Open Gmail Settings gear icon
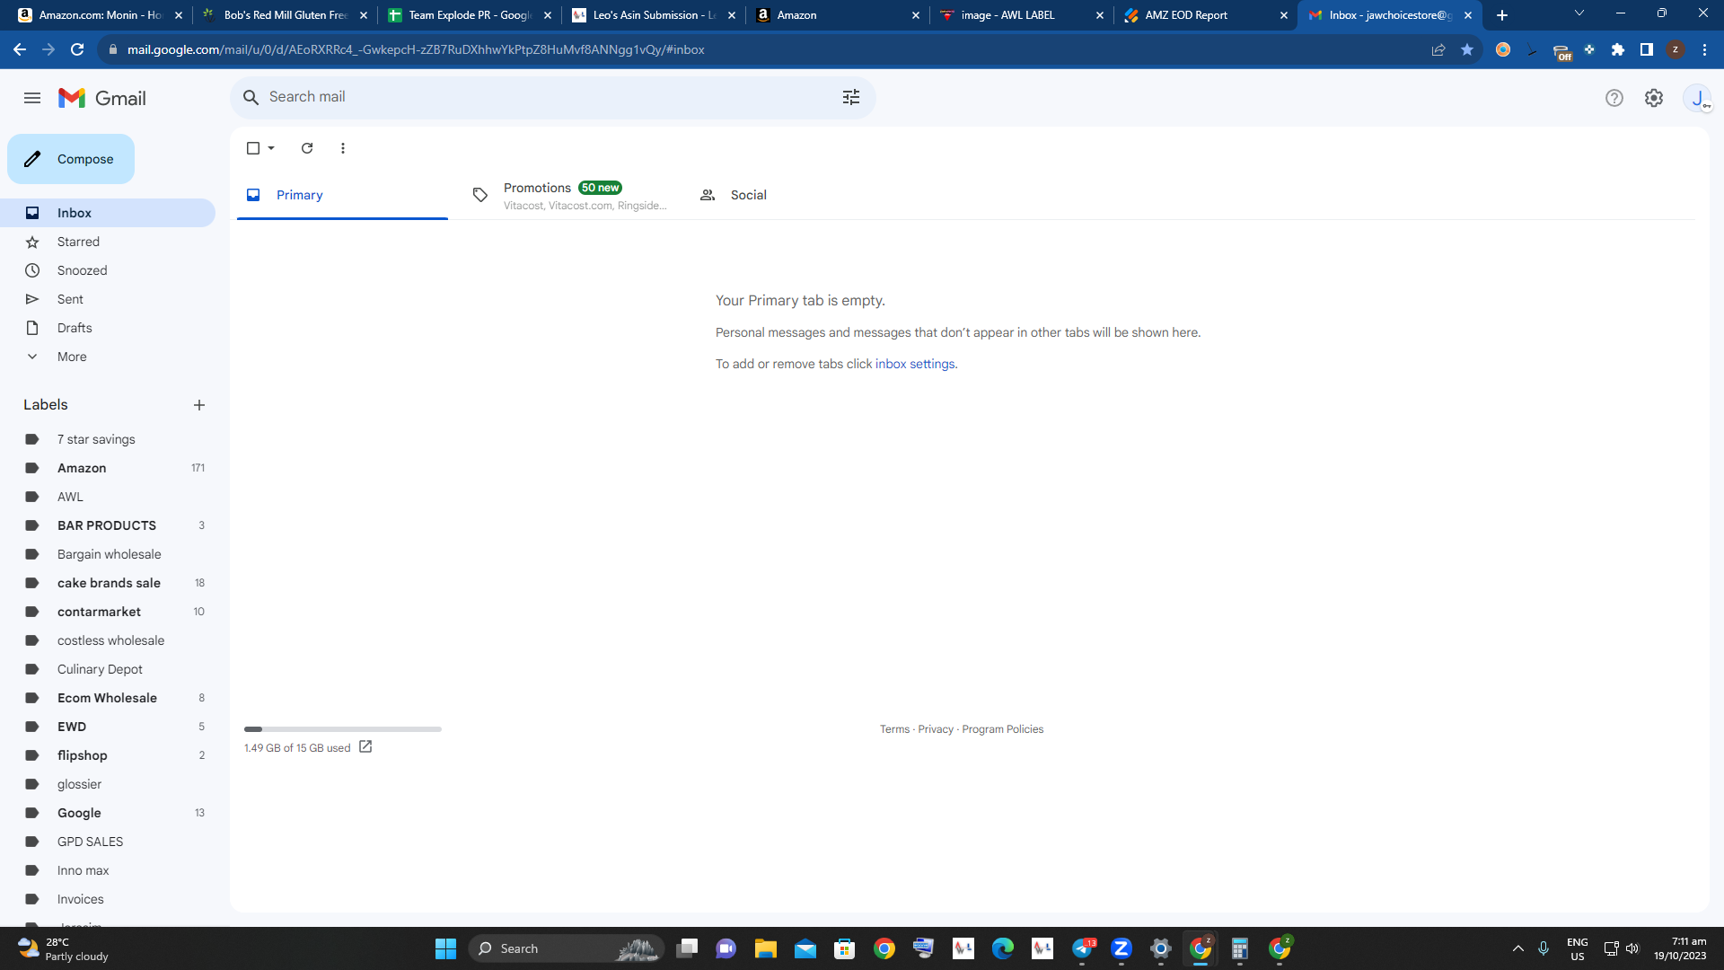 click(x=1654, y=98)
